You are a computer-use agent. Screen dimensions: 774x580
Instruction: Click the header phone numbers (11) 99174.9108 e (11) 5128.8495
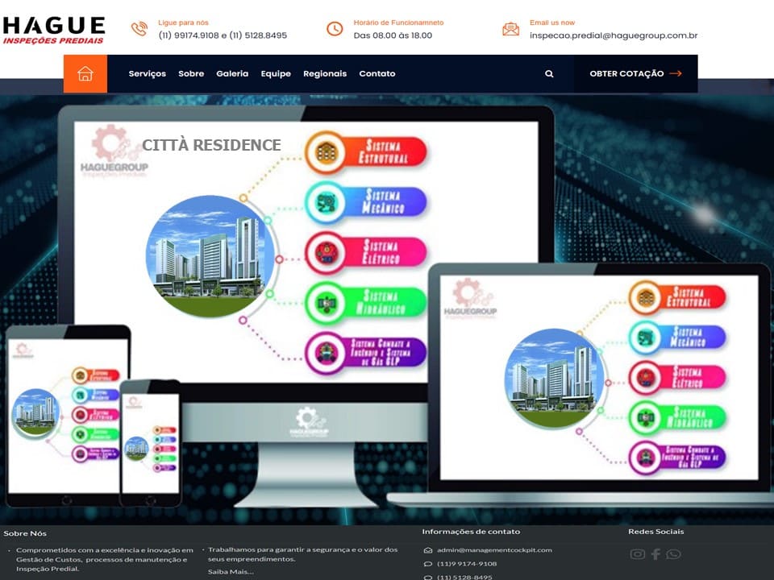coord(223,35)
